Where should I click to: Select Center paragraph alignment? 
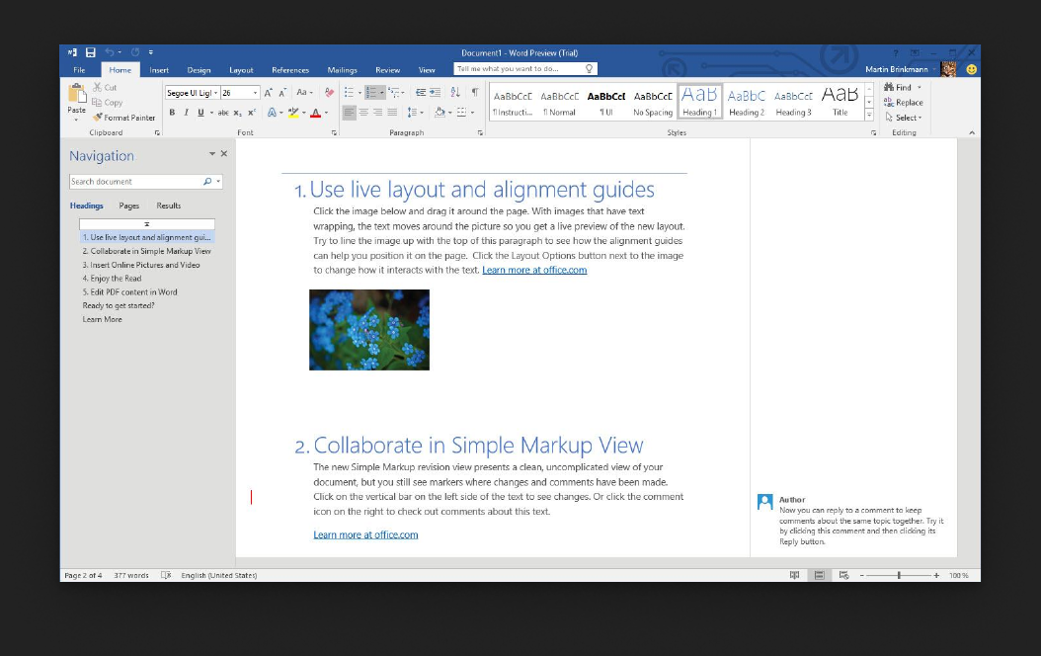pyautogui.click(x=363, y=113)
